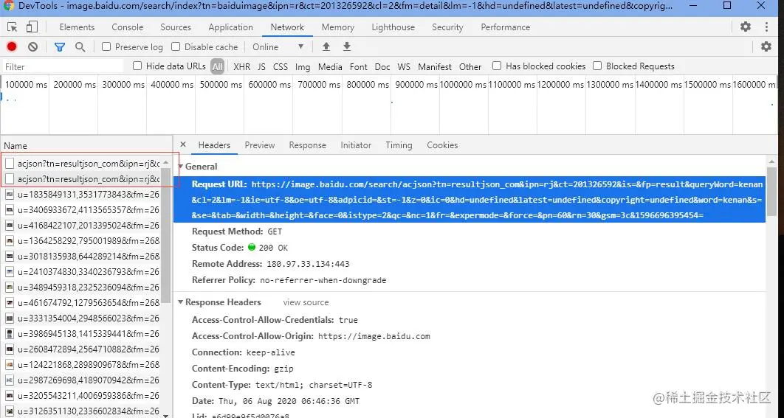Screen dimensions: 784x418
Task: Filter requests by XHR type
Action: click(x=242, y=66)
